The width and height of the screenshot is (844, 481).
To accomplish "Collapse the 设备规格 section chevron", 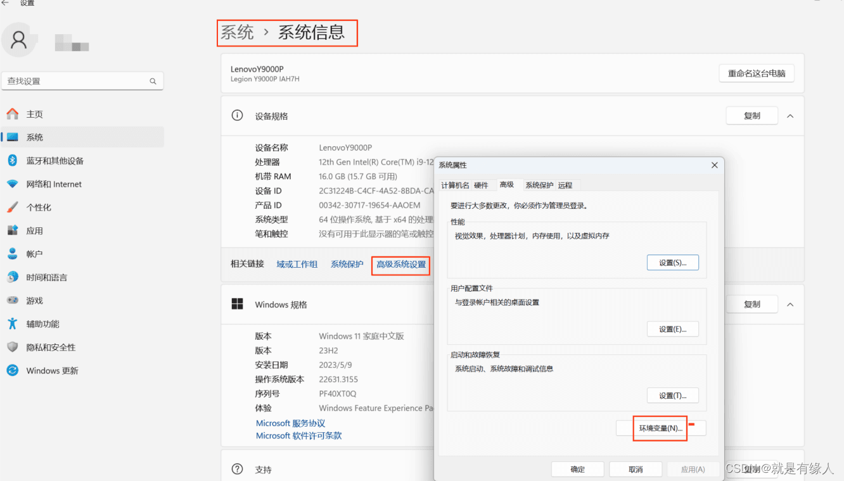I will point(790,116).
